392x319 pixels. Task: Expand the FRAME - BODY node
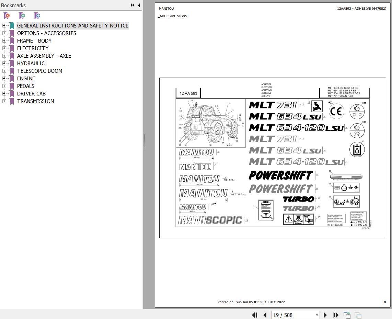[x=4, y=41]
